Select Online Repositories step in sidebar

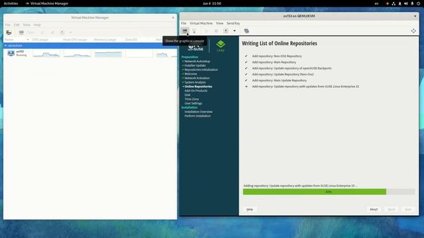point(198,87)
